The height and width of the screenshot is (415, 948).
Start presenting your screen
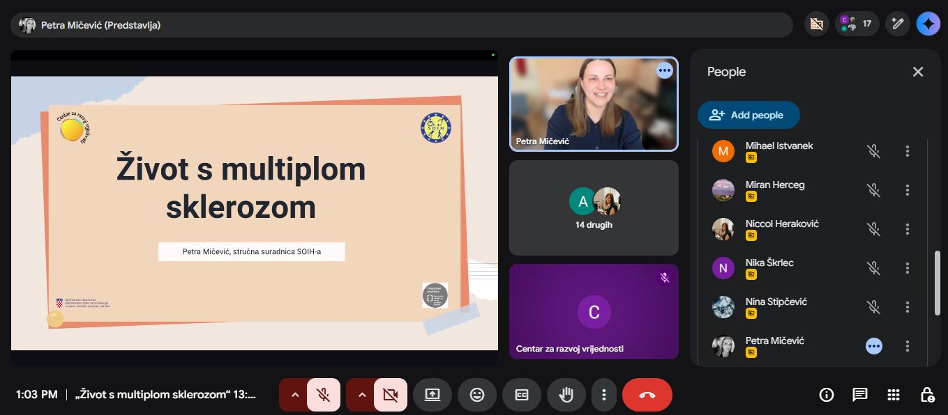432,395
